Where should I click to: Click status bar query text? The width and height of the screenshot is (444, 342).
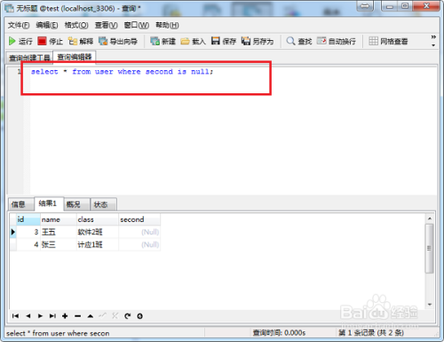click(58, 333)
